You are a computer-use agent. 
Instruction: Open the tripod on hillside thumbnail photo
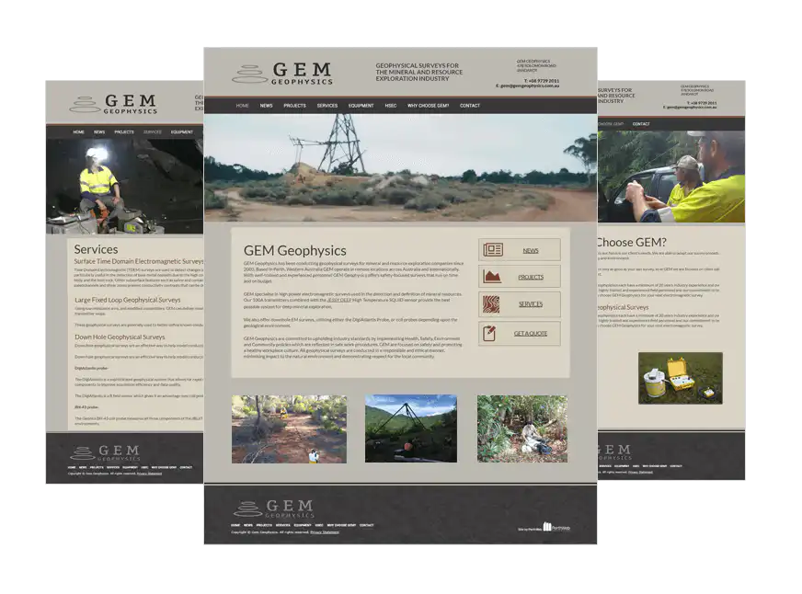(411, 428)
